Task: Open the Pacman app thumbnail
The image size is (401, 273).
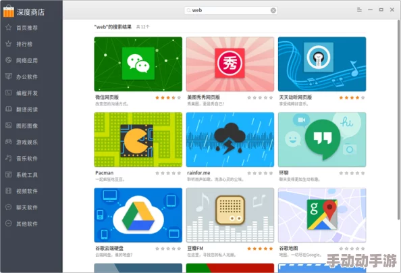Action: pos(138,140)
